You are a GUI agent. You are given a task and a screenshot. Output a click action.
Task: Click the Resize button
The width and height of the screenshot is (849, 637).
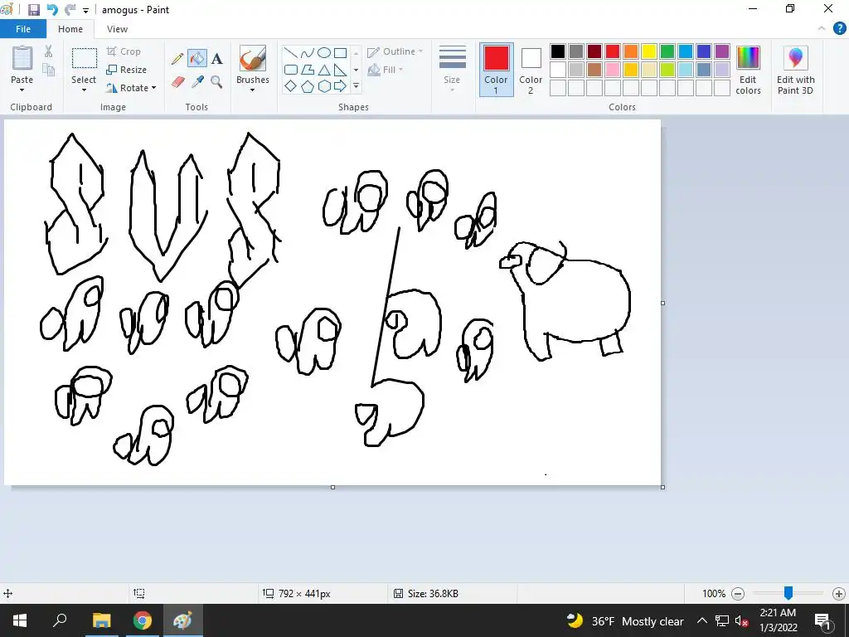point(127,70)
